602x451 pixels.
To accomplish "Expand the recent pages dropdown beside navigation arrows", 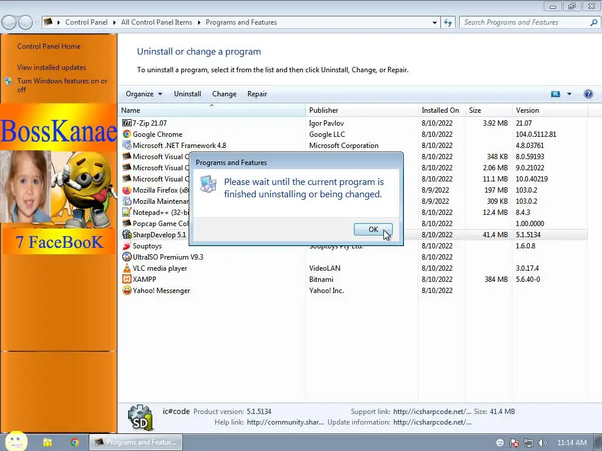I will 37,23.
